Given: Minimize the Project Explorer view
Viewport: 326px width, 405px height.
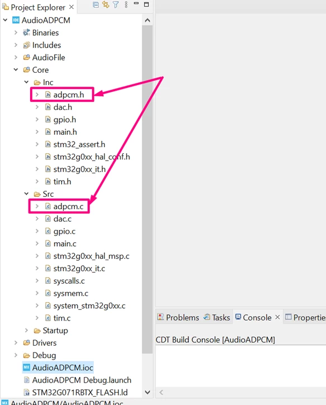Looking at the screenshot, I should coord(136,4).
